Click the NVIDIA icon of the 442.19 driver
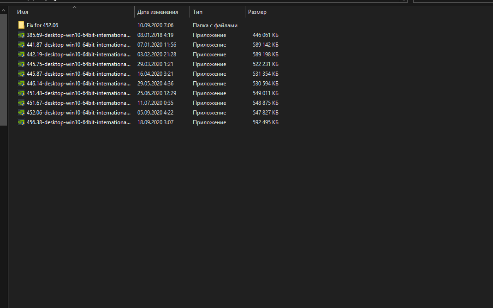 tap(21, 54)
